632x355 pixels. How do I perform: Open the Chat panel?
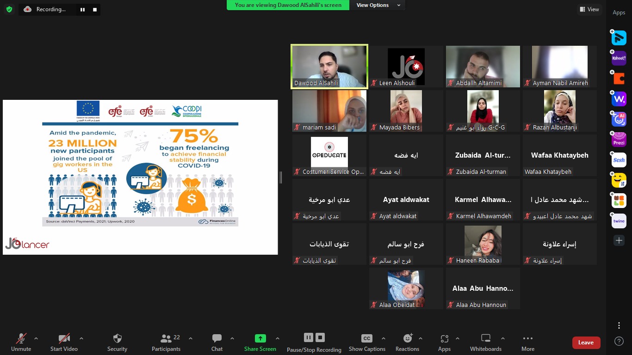click(x=217, y=342)
